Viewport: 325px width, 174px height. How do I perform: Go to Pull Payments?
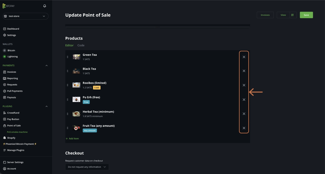tap(15, 91)
